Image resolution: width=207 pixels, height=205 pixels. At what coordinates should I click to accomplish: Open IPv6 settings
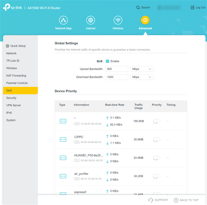click(x=9, y=113)
